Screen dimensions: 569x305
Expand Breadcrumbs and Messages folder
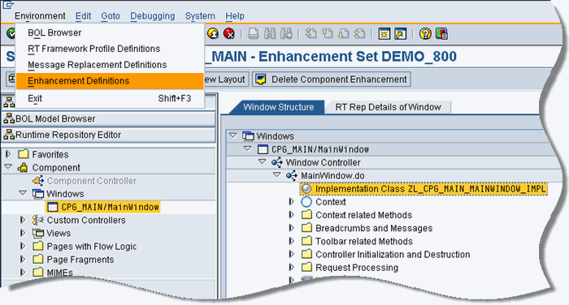click(291, 227)
